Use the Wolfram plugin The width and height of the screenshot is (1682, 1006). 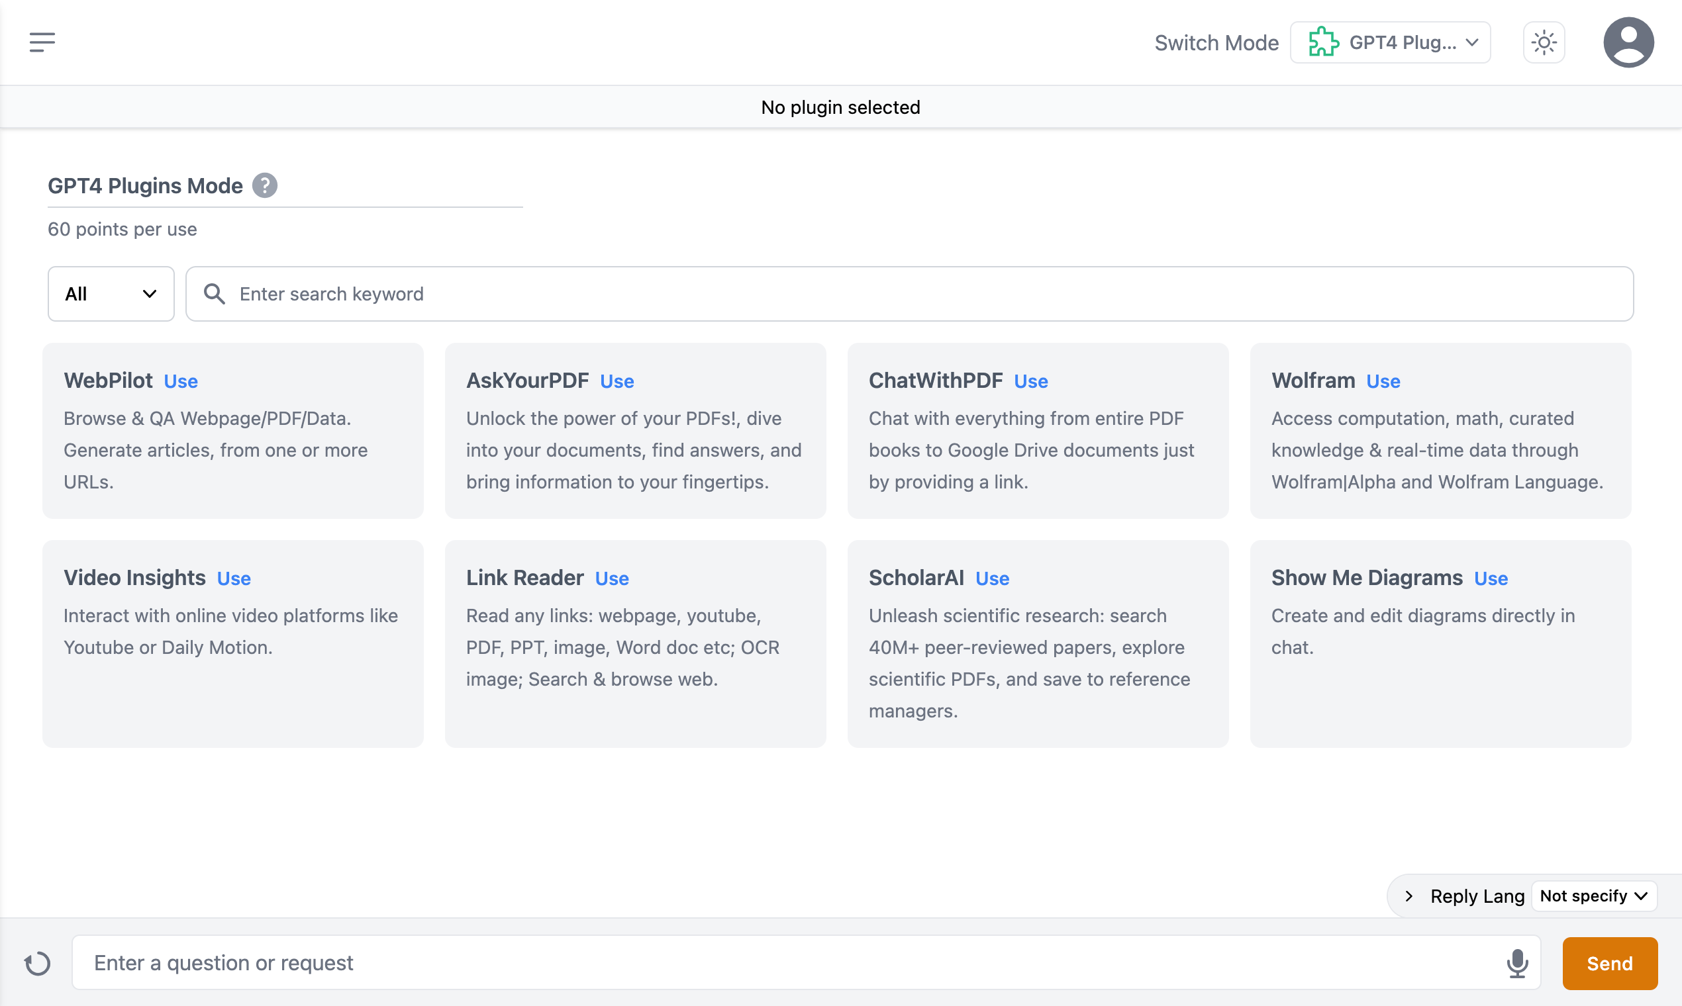pyautogui.click(x=1383, y=381)
